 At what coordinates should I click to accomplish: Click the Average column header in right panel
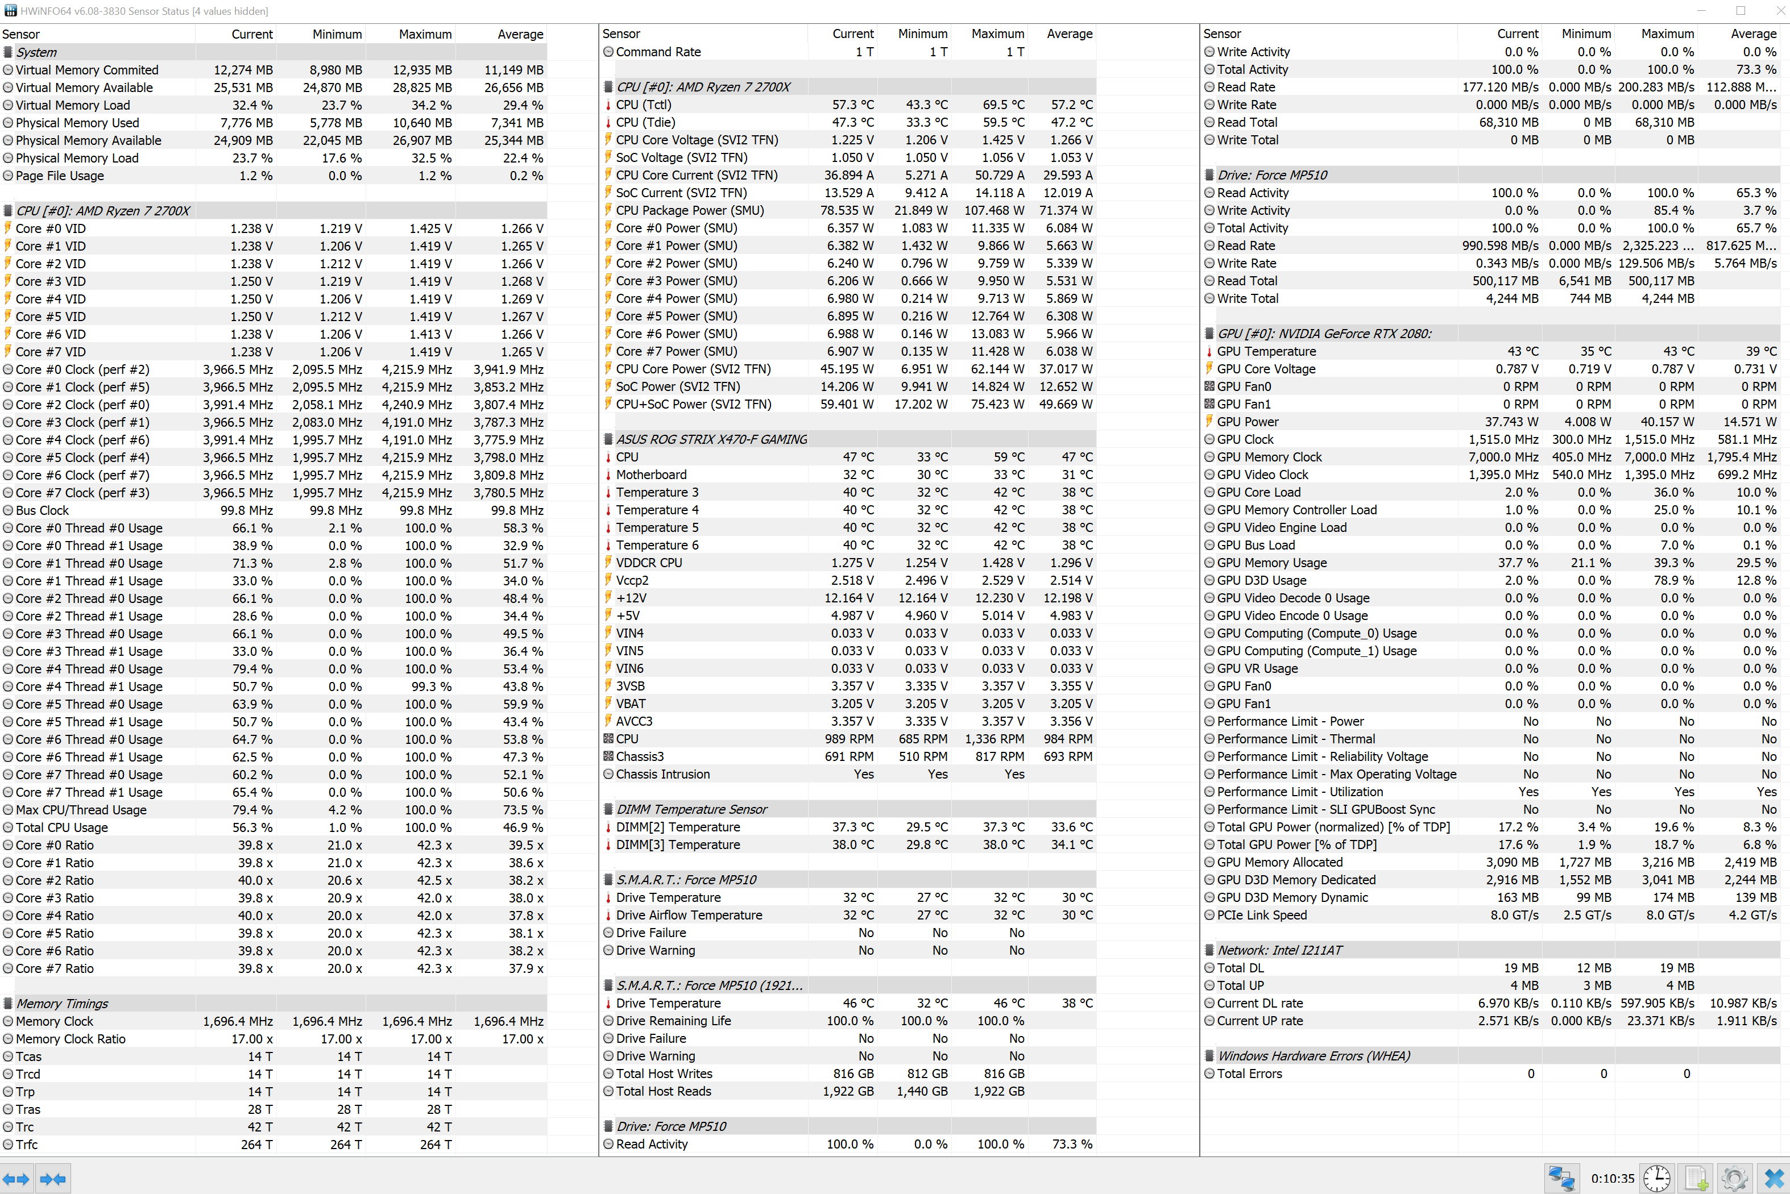[1752, 34]
